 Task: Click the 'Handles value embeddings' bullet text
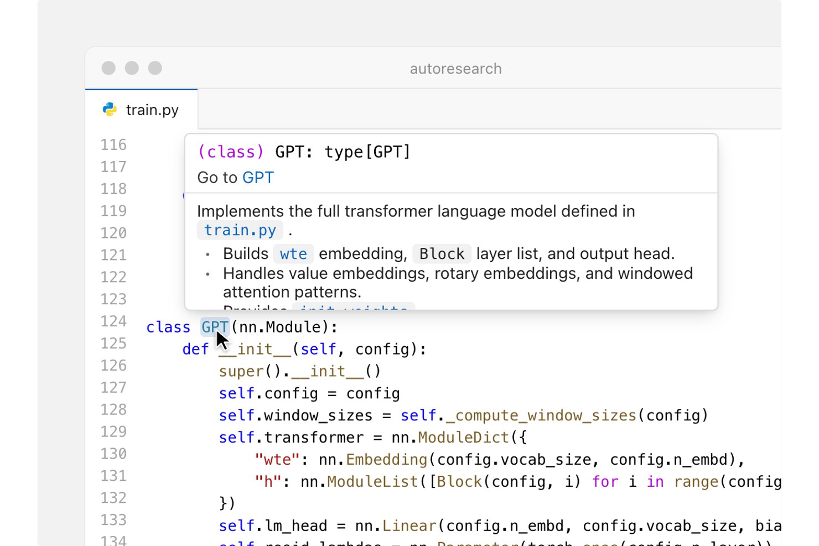click(458, 283)
